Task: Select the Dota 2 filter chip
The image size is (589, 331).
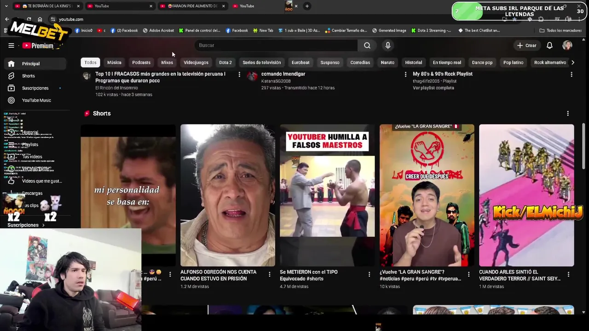Action: pos(225,63)
